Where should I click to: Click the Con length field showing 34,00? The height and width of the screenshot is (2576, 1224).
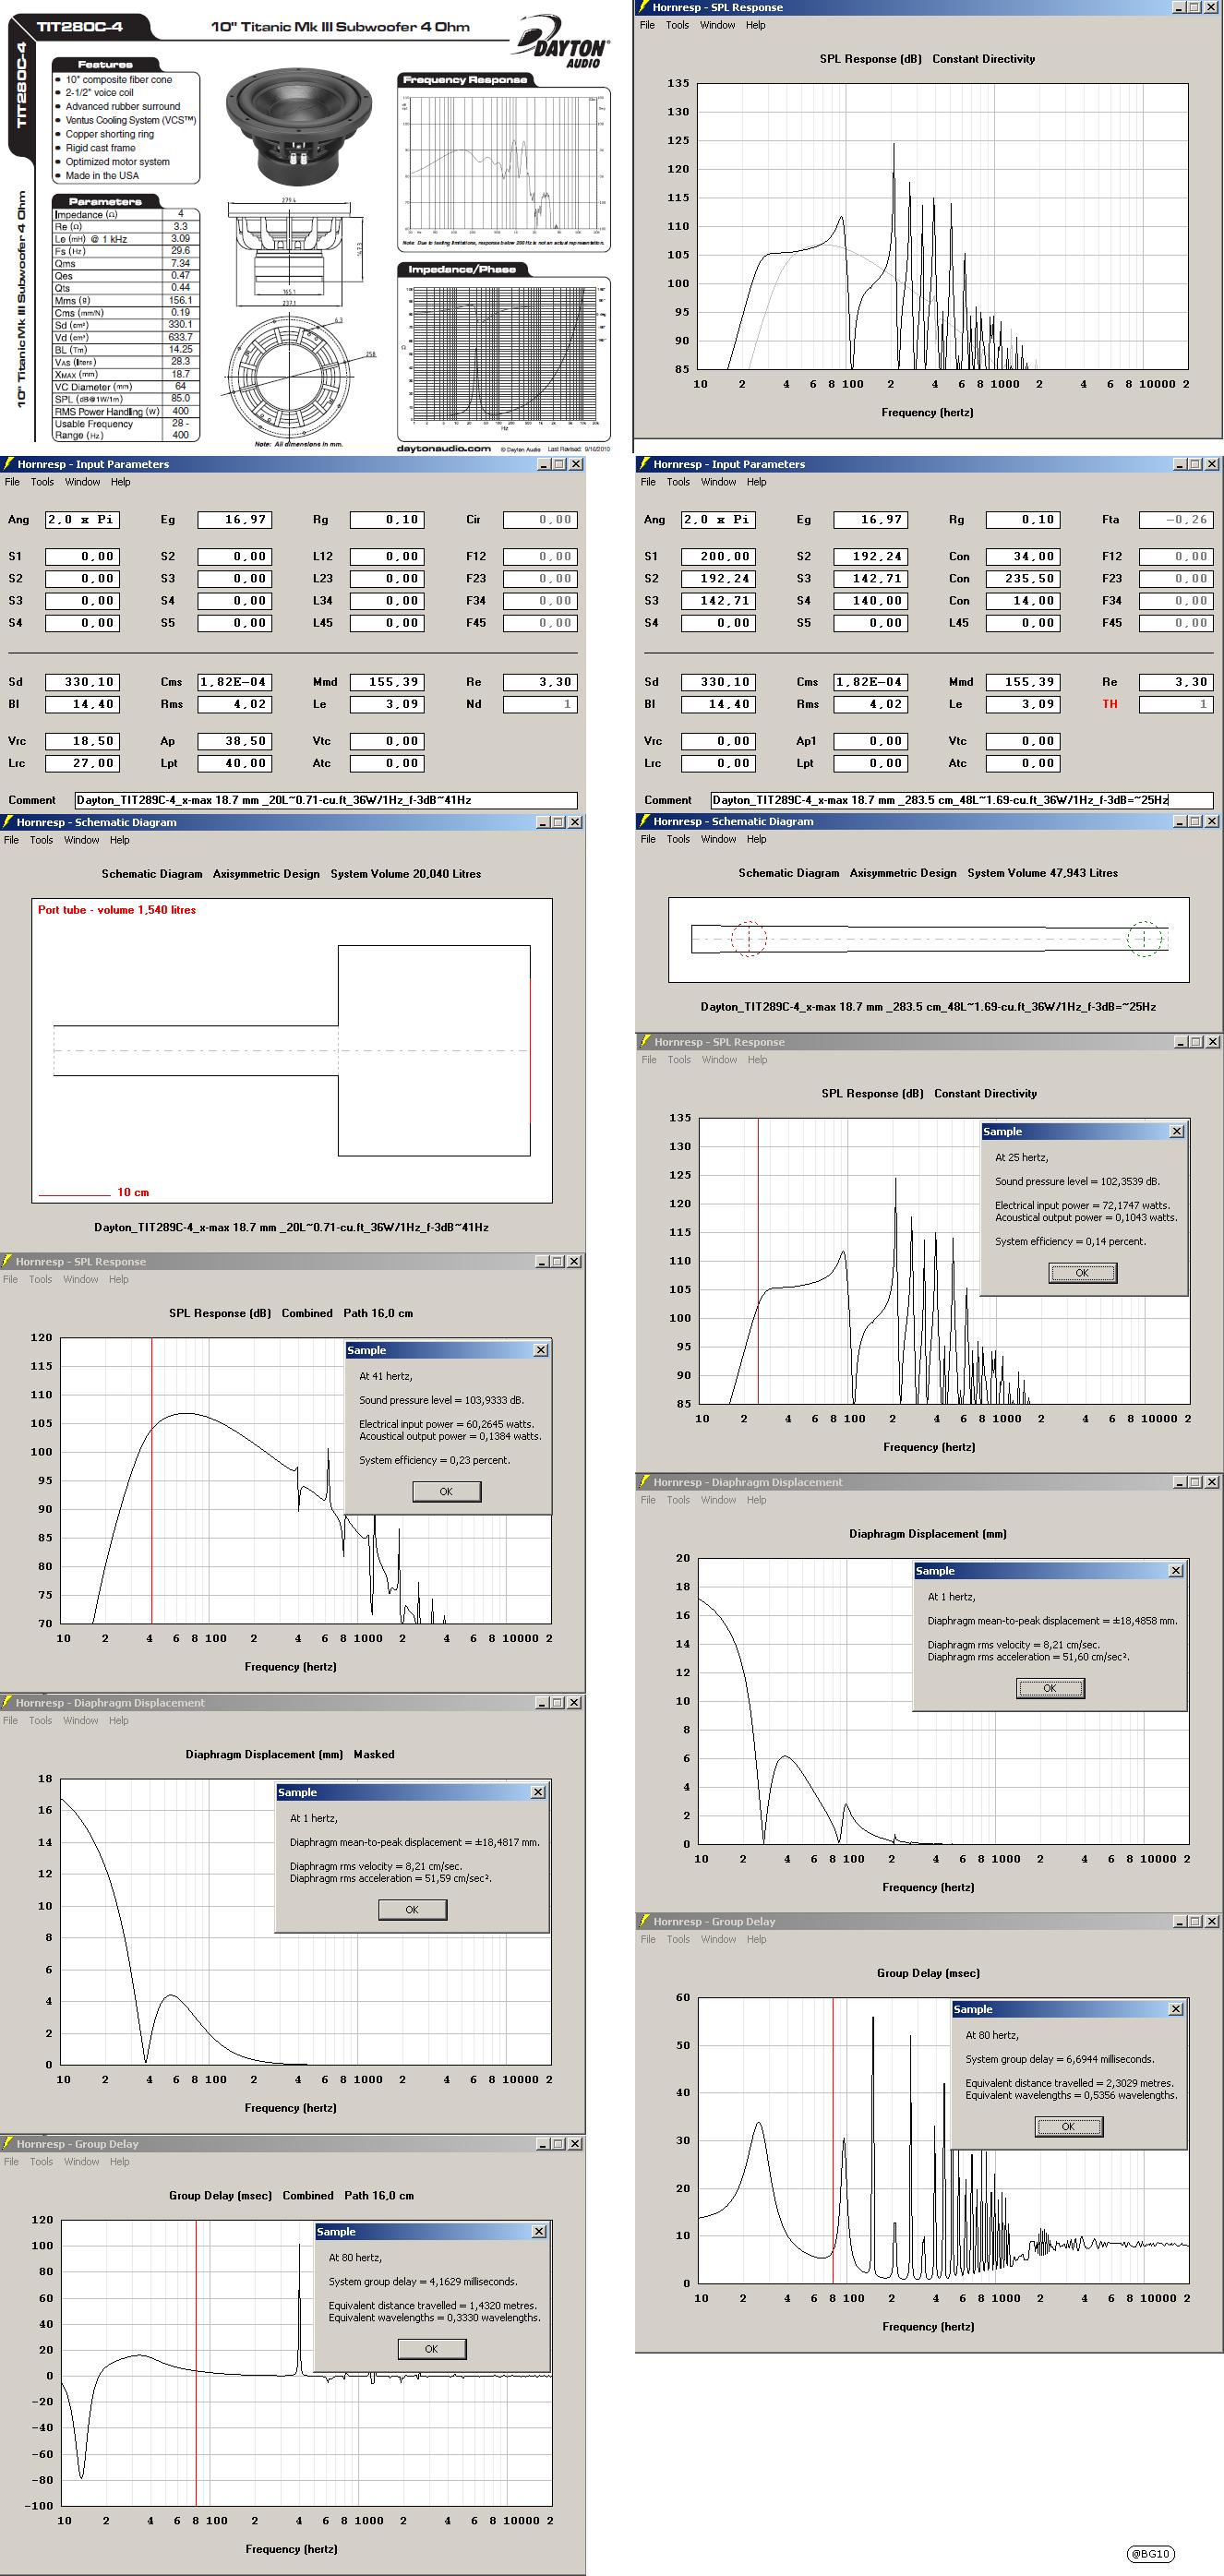pyautogui.click(x=1024, y=556)
